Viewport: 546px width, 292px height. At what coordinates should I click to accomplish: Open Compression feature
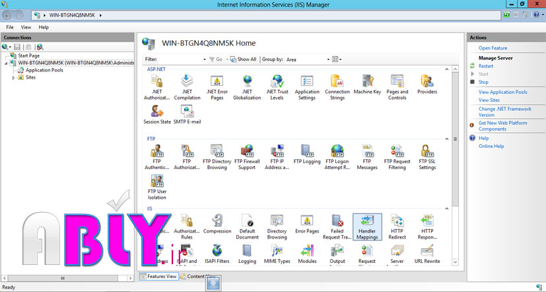[x=217, y=225]
